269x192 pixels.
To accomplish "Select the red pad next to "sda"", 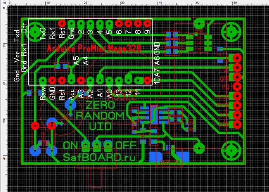I will [x=237, y=124].
